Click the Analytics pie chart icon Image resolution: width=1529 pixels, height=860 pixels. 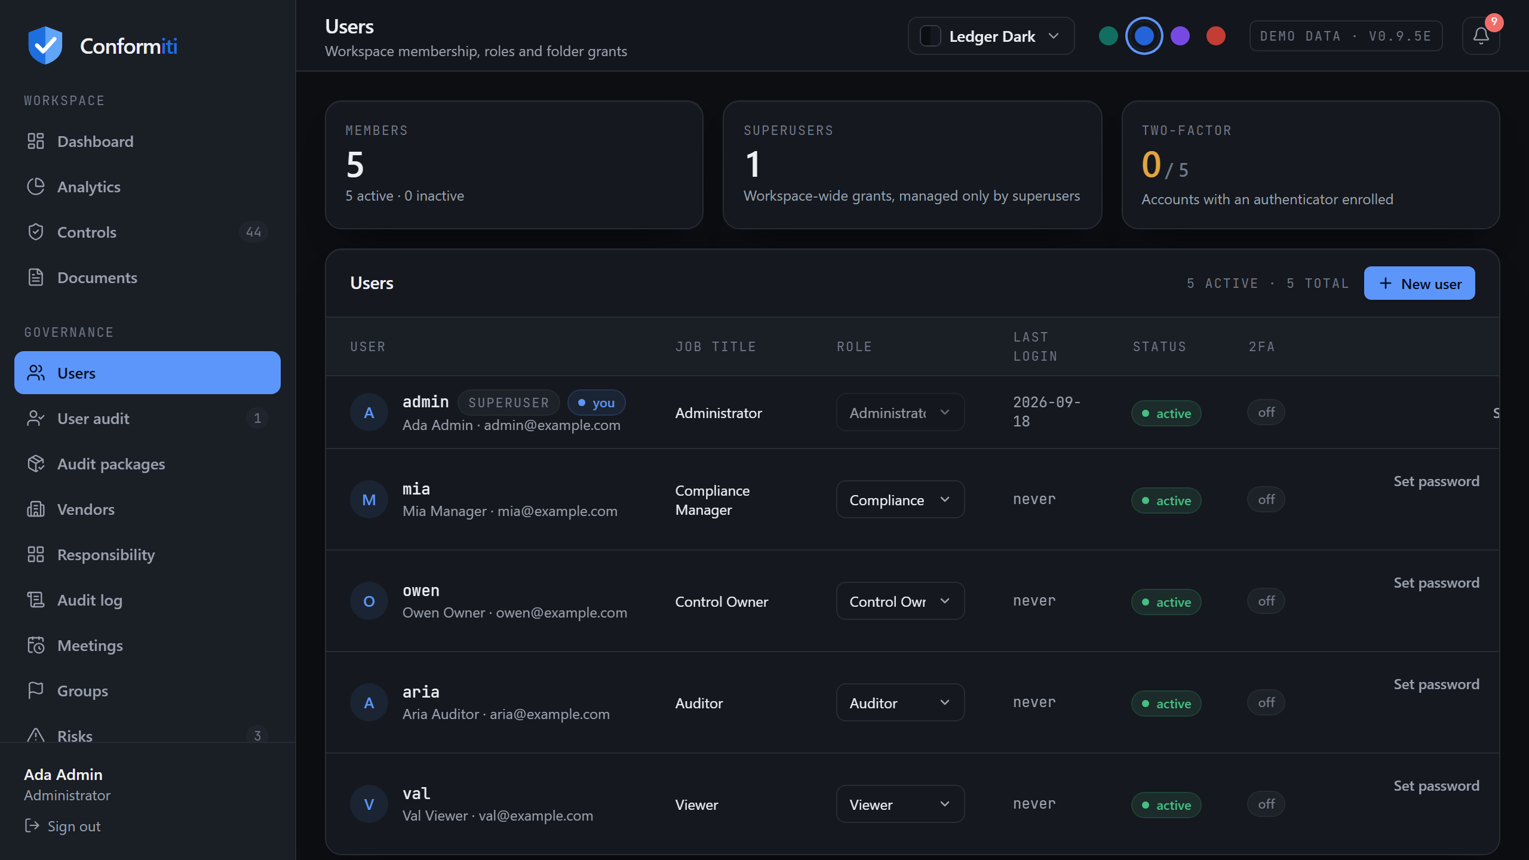coord(36,186)
